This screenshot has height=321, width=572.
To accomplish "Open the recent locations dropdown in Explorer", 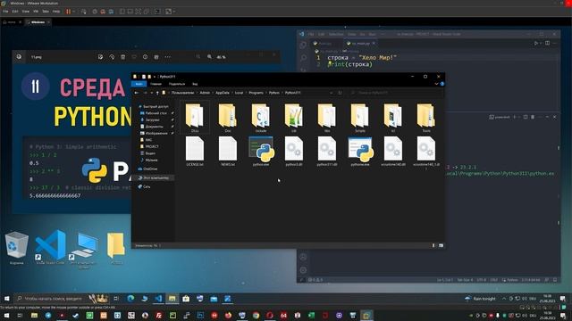I will pos(152,93).
